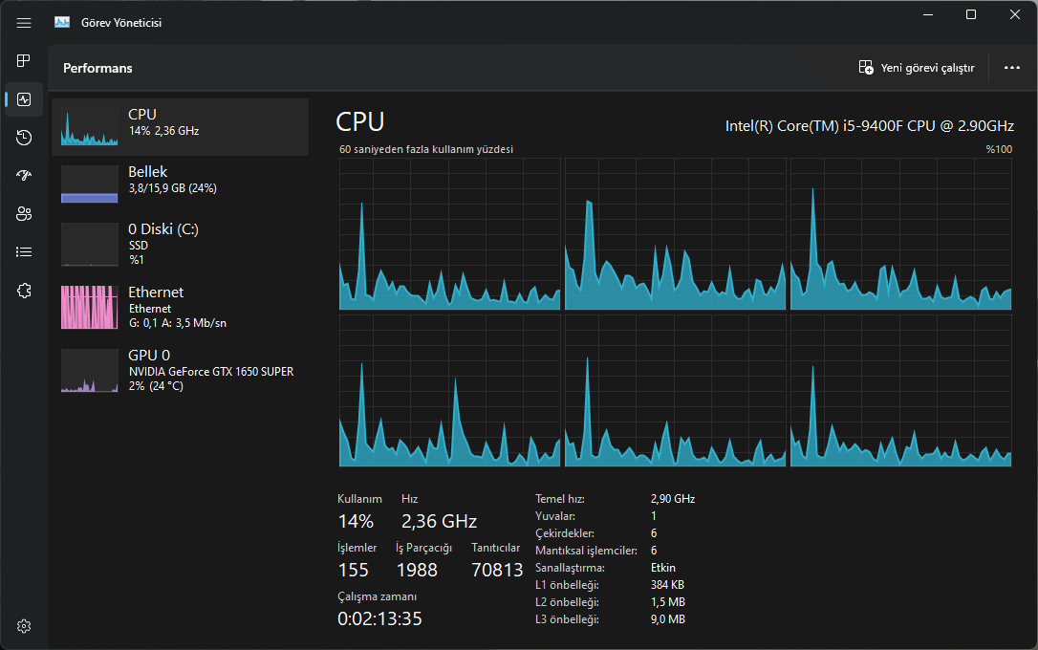Open the three-dot more options menu
This screenshot has width=1038, height=650.
pyautogui.click(x=1012, y=68)
